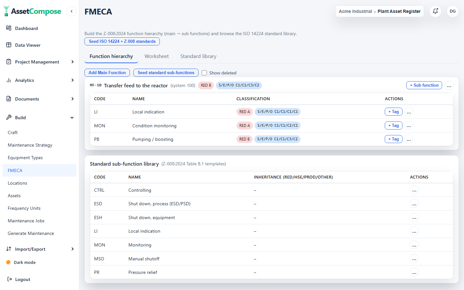Switch to the Worksheet tab
This screenshot has height=290, width=464.
click(x=157, y=56)
